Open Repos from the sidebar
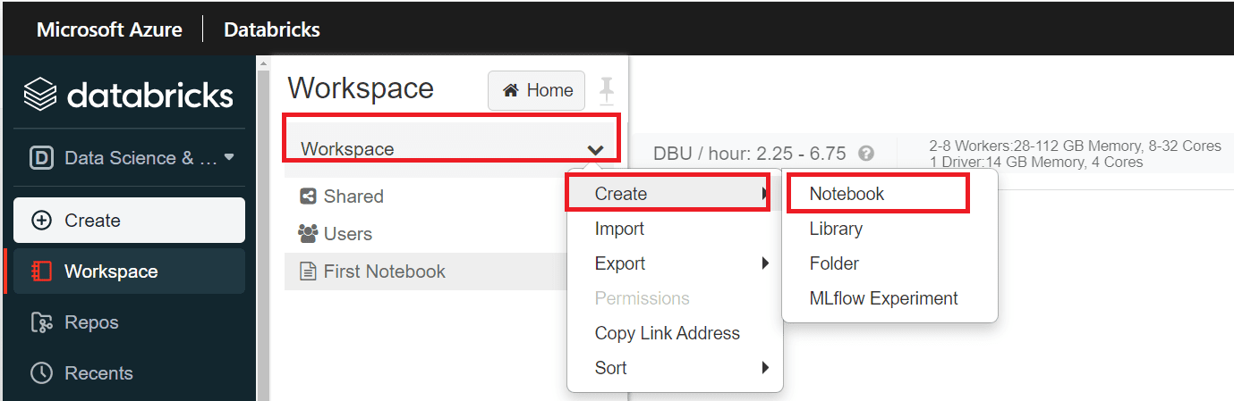This screenshot has height=401, width=1234. 91,322
